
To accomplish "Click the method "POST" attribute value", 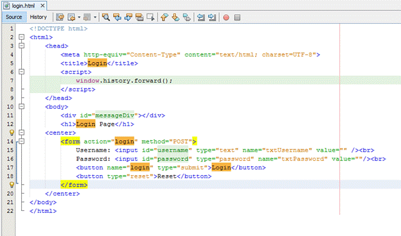I will tap(181, 141).
